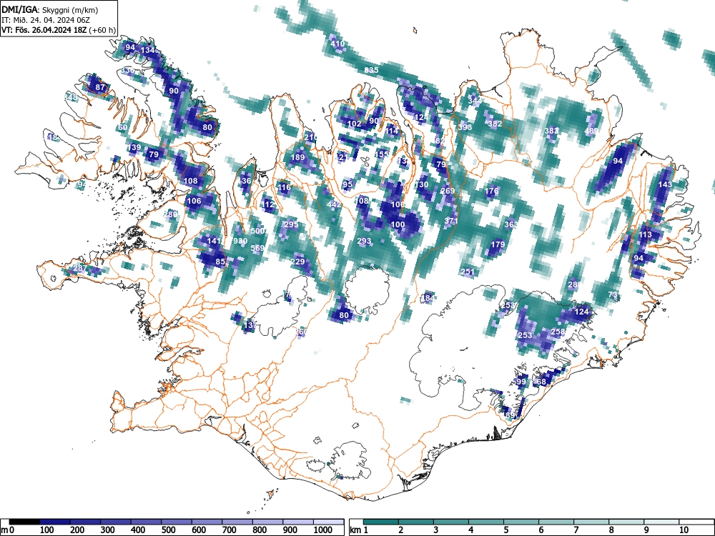Click the 134 value in Westfjords
The width and height of the screenshot is (715, 536).
pyautogui.click(x=148, y=50)
